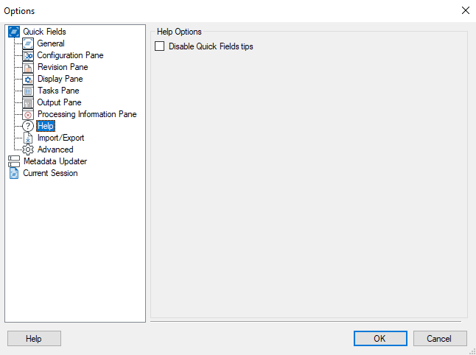Choose Display Pane label in tree
Viewport: 476px width, 355px height.
(60, 79)
